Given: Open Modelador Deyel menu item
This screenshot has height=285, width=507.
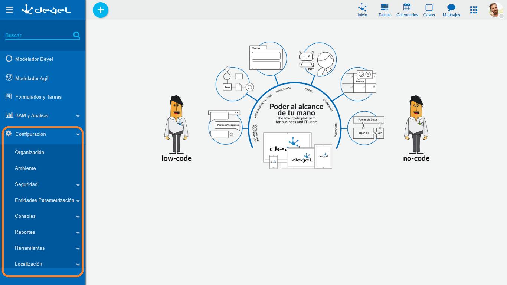Looking at the screenshot, I should click(43, 59).
